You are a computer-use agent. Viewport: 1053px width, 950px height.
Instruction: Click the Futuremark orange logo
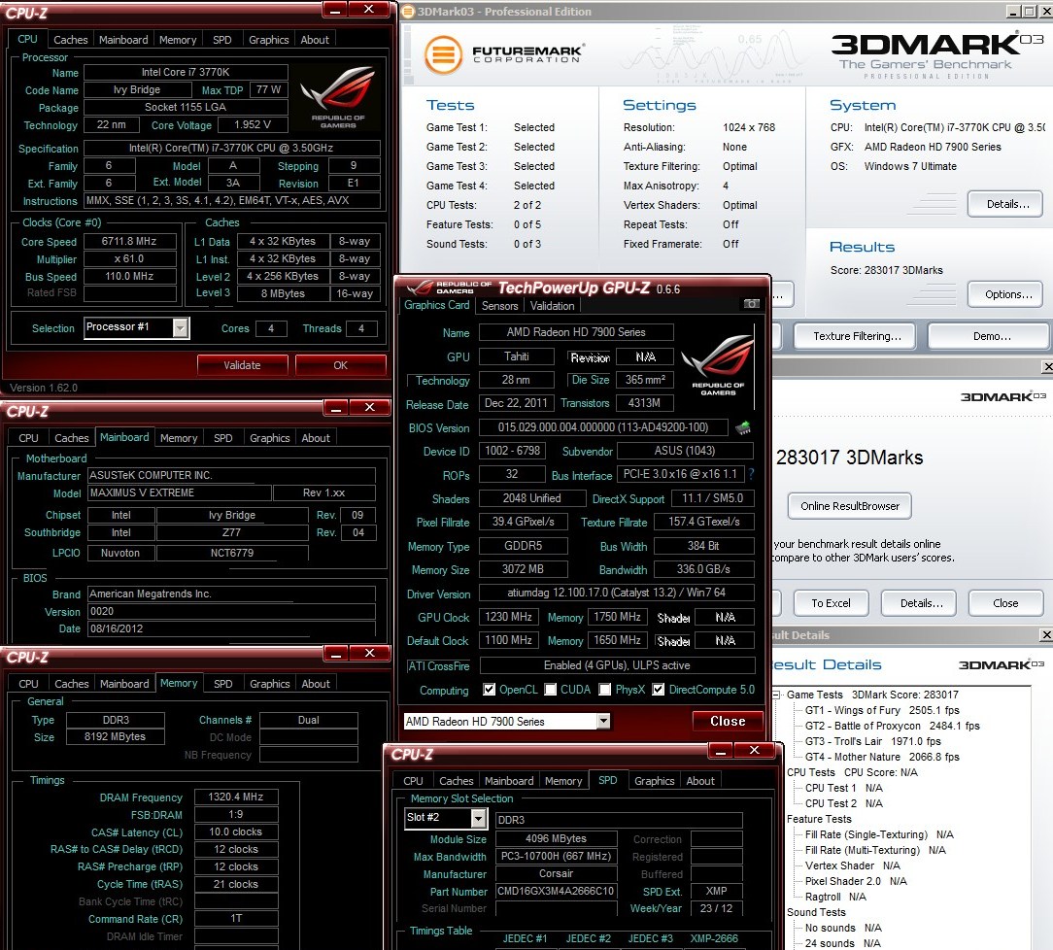pos(444,54)
